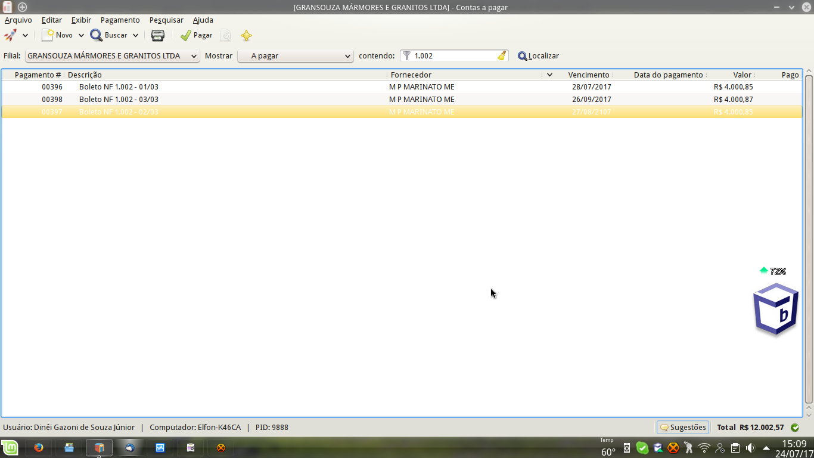Select the 72% green arrow indicator
Image resolution: width=814 pixels, height=458 pixels.
[x=772, y=271]
